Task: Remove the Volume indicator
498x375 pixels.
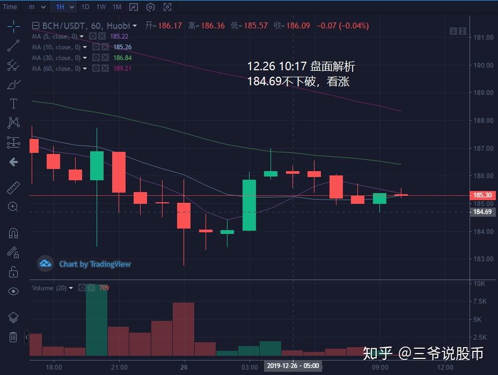Action: point(91,288)
